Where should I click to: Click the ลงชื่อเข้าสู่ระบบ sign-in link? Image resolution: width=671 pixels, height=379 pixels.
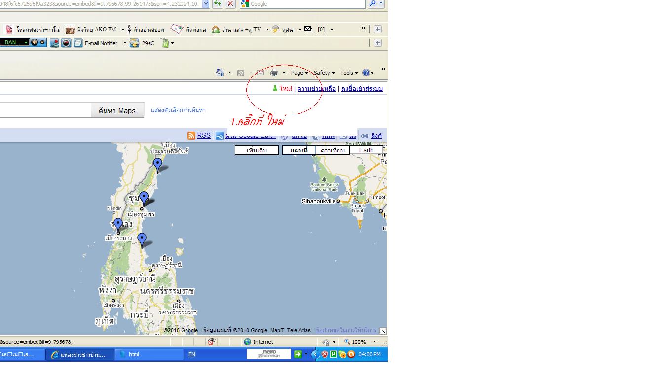(x=362, y=89)
